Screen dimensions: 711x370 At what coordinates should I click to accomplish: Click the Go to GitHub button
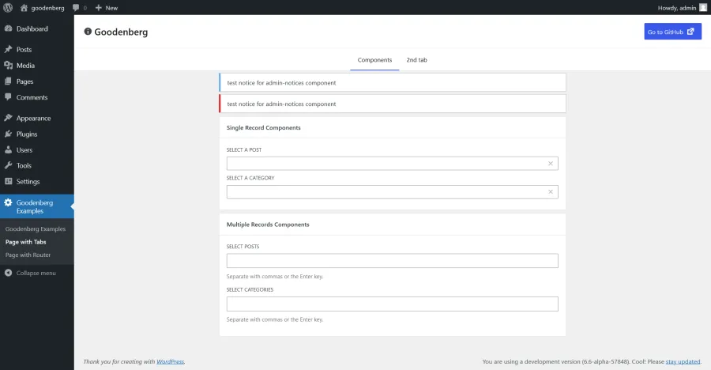point(672,32)
